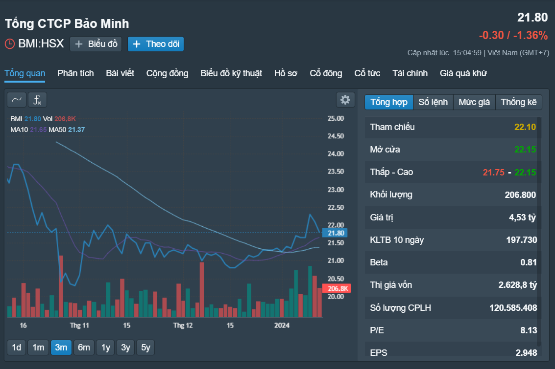Click the company name Tổng CTCP Bảo Minh

point(67,23)
